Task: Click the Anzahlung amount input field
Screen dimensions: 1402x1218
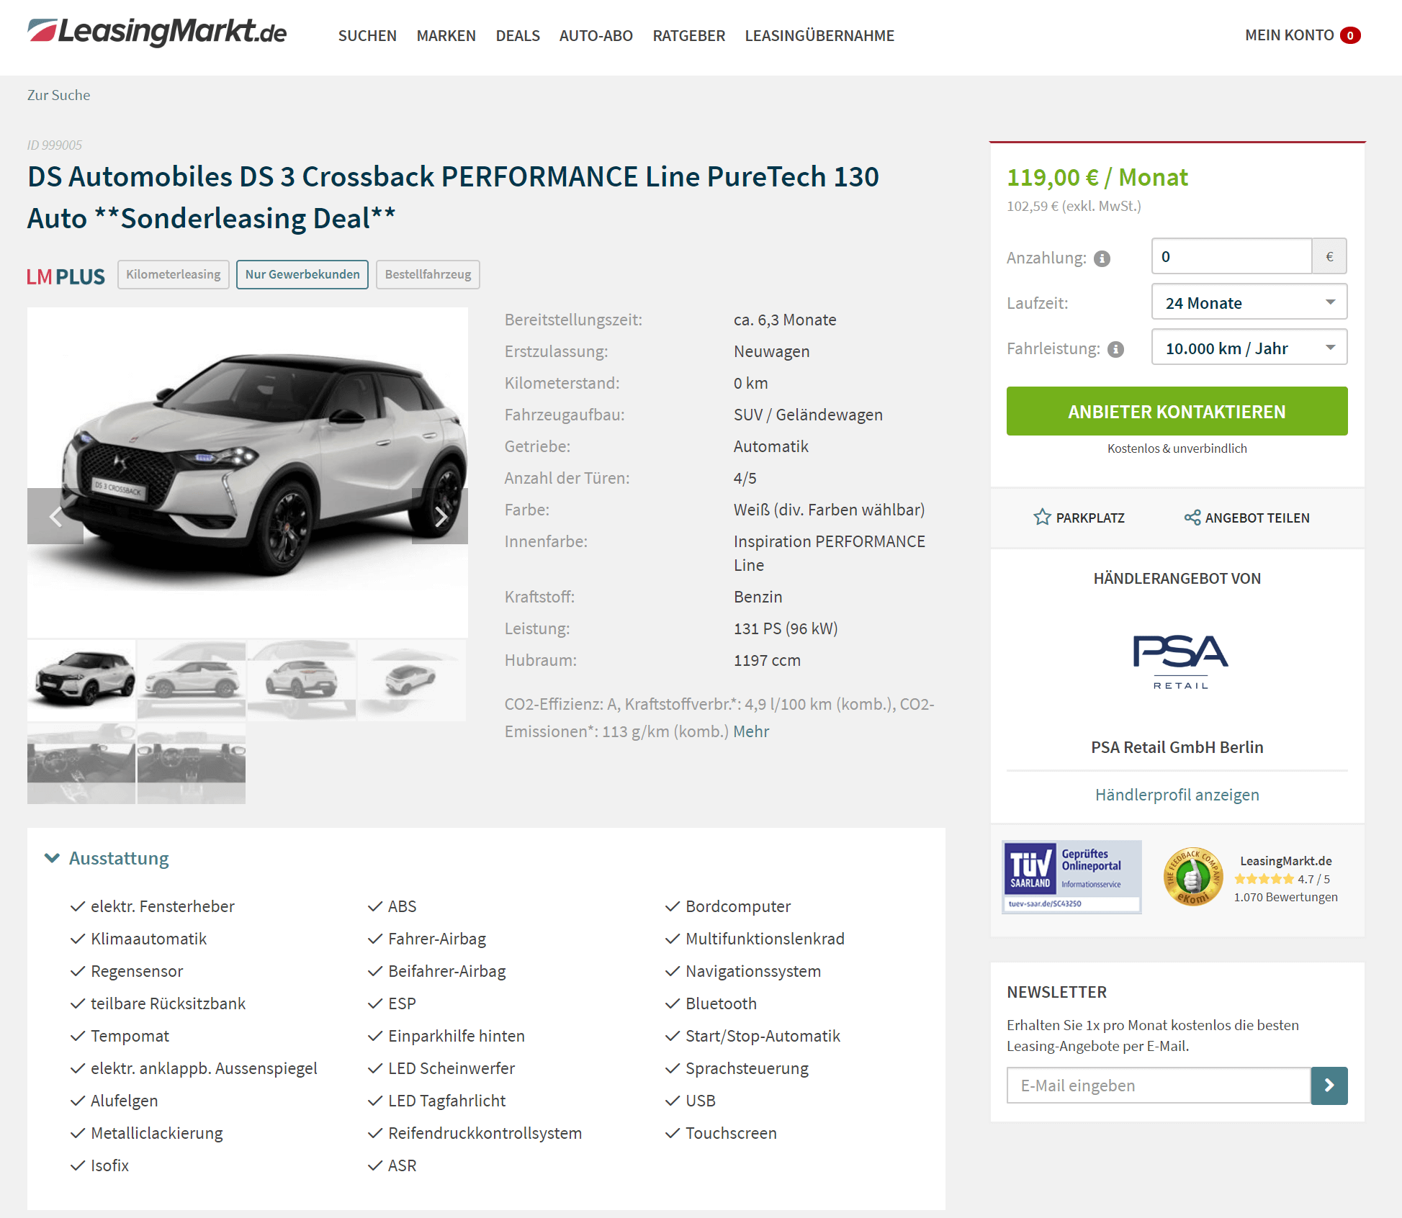Action: 1231,256
